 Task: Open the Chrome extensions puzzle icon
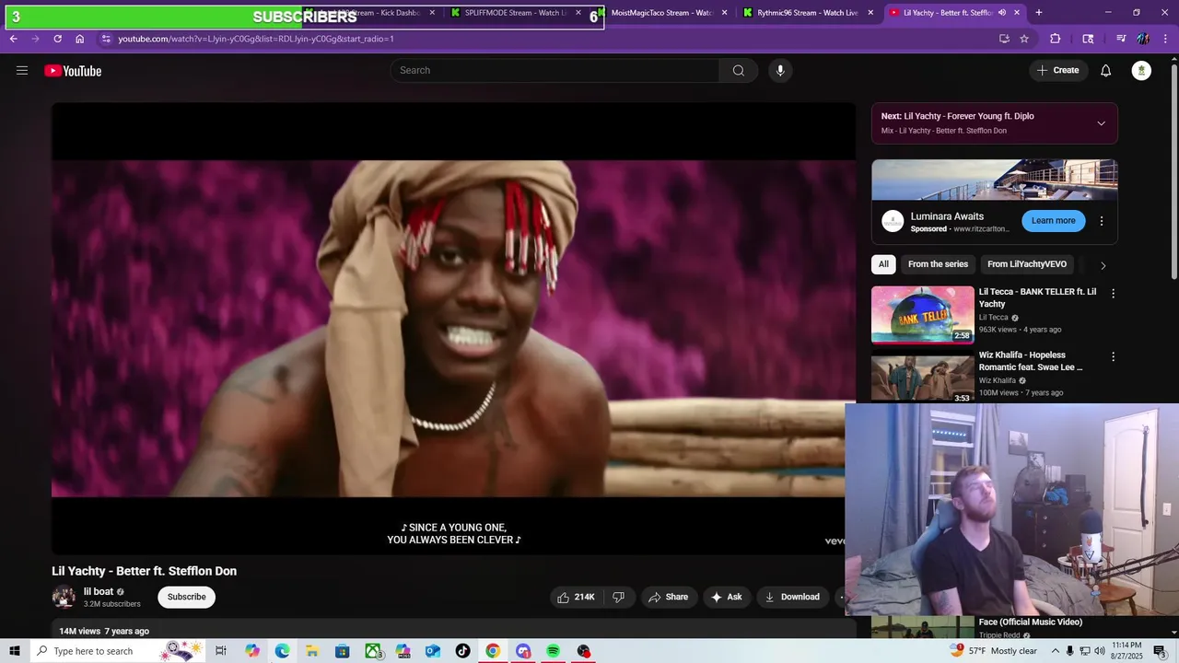1056,39
